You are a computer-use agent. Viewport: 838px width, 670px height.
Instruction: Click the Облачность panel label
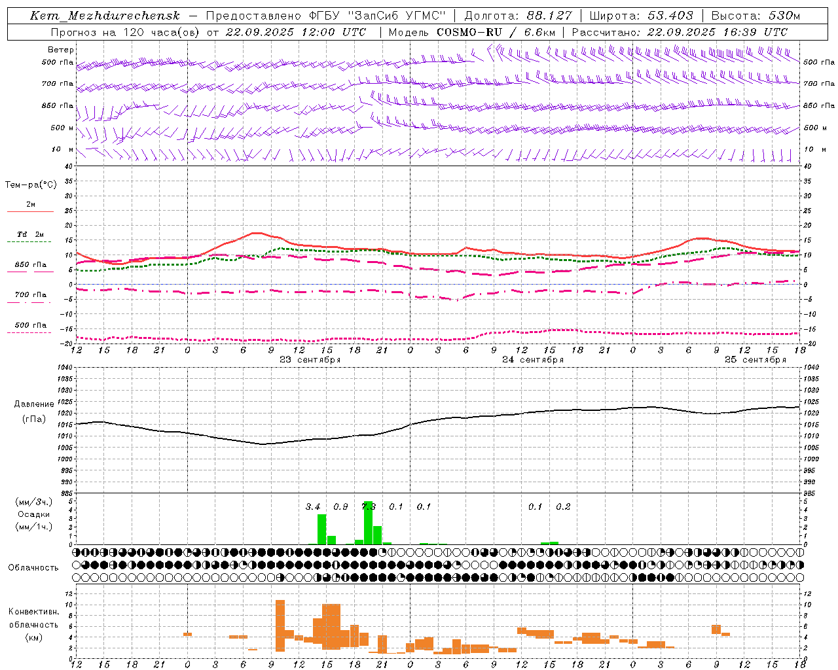click(x=33, y=568)
